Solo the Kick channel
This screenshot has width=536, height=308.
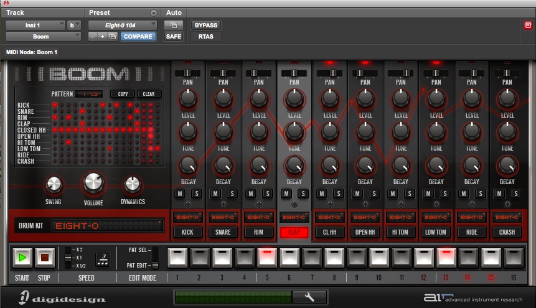(197, 194)
